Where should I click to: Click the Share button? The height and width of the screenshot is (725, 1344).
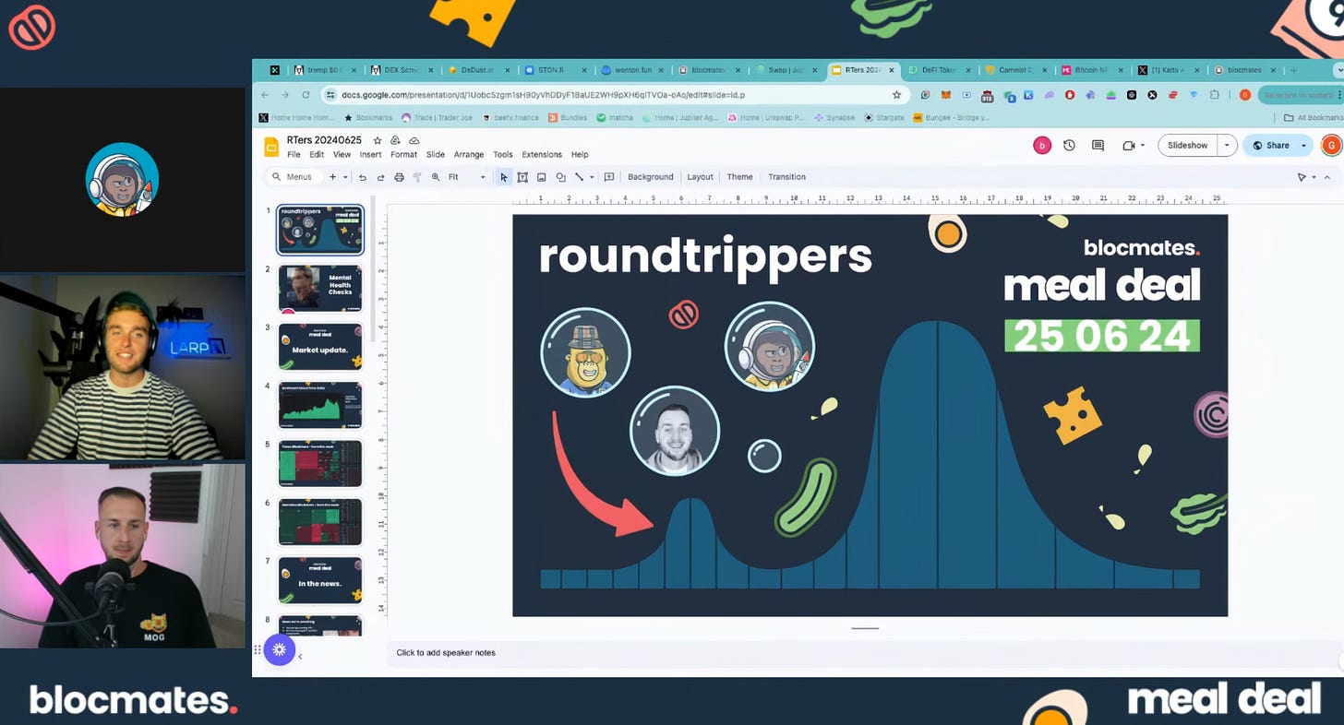pos(1270,145)
